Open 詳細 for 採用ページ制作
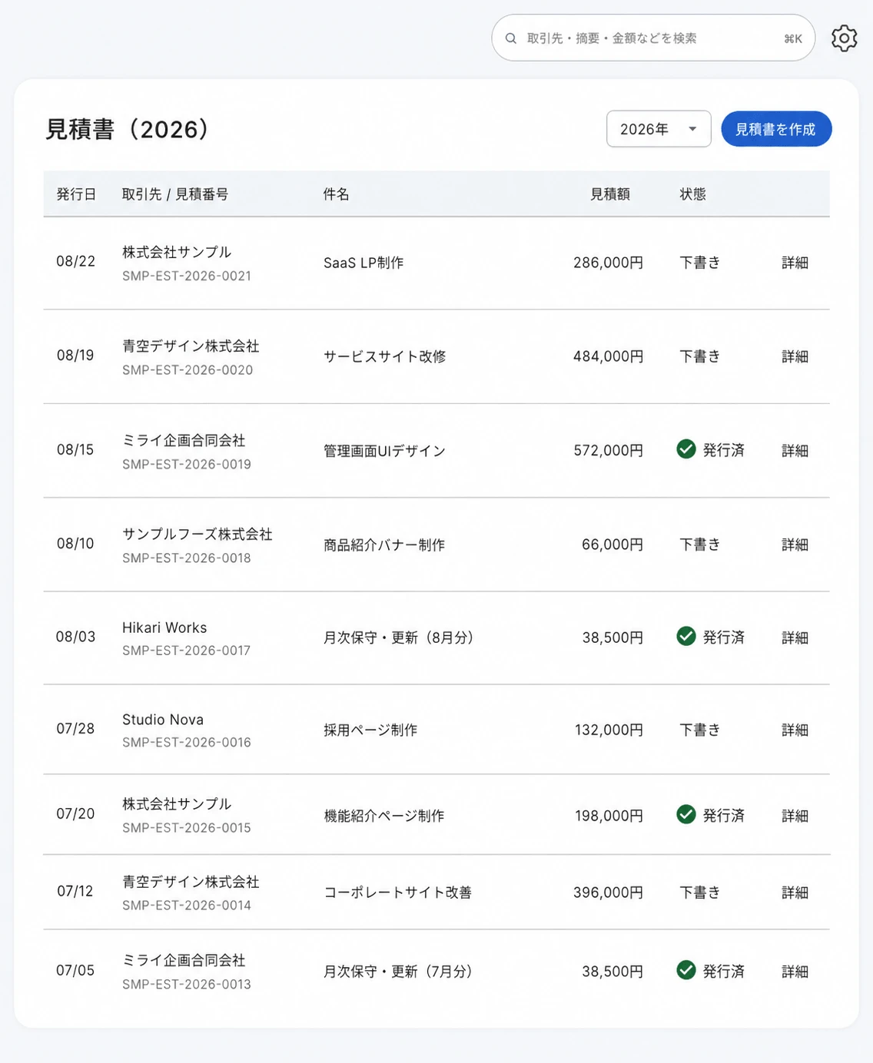The height and width of the screenshot is (1063, 873). point(795,730)
